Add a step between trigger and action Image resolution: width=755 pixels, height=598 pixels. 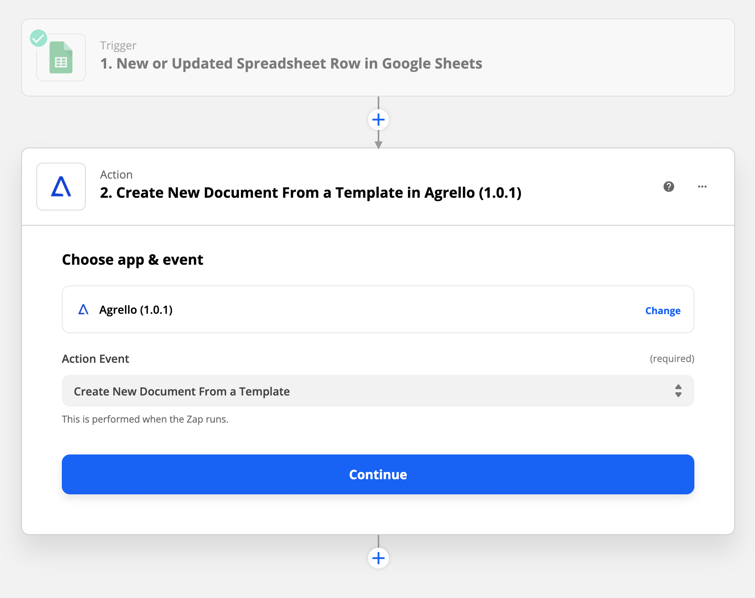(378, 120)
